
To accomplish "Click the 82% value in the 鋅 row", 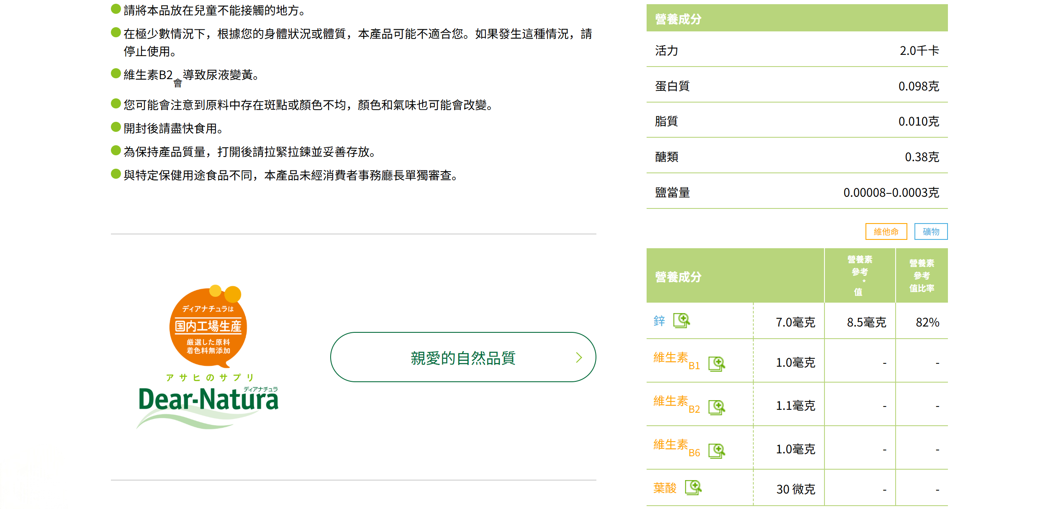I will [x=927, y=322].
